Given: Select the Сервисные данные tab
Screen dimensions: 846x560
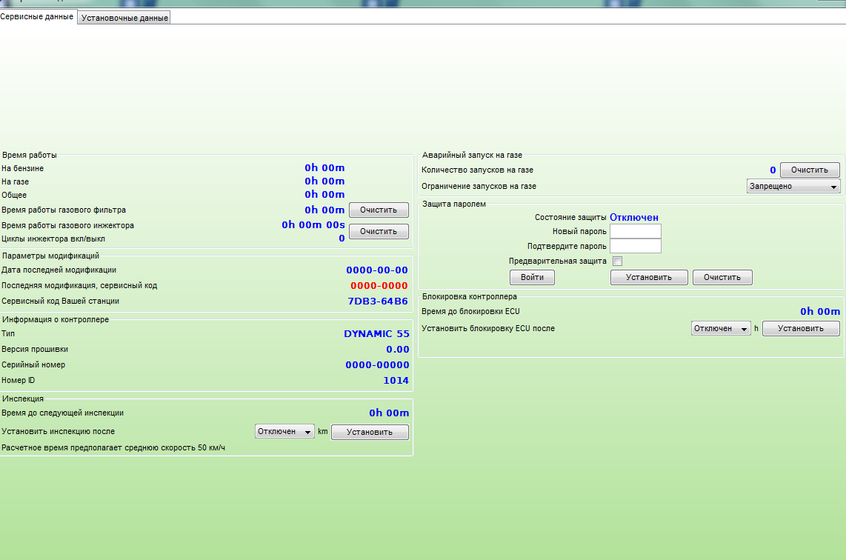Looking at the screenshot, I should (37, 16).
